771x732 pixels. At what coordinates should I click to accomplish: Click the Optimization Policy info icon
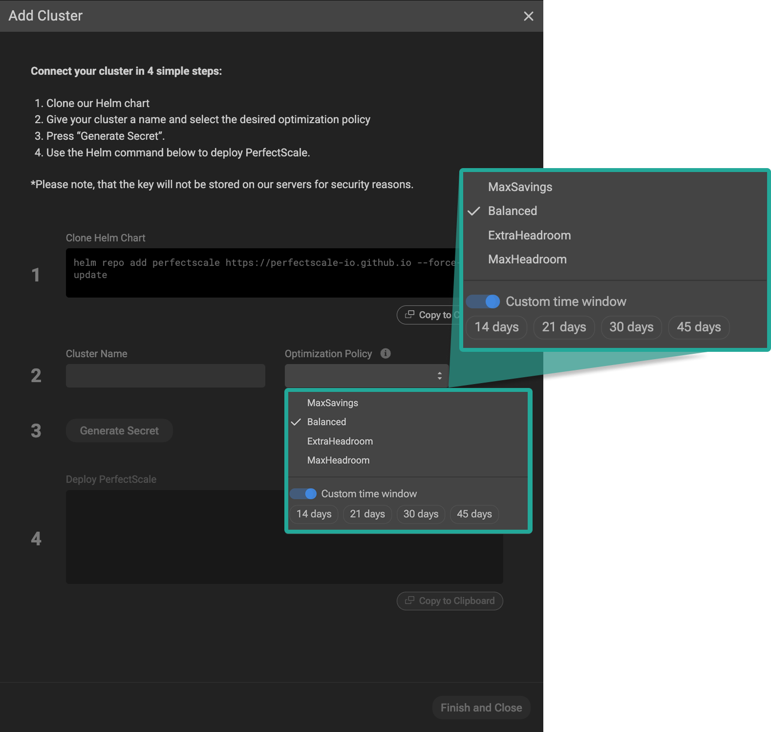coord(385,353)
